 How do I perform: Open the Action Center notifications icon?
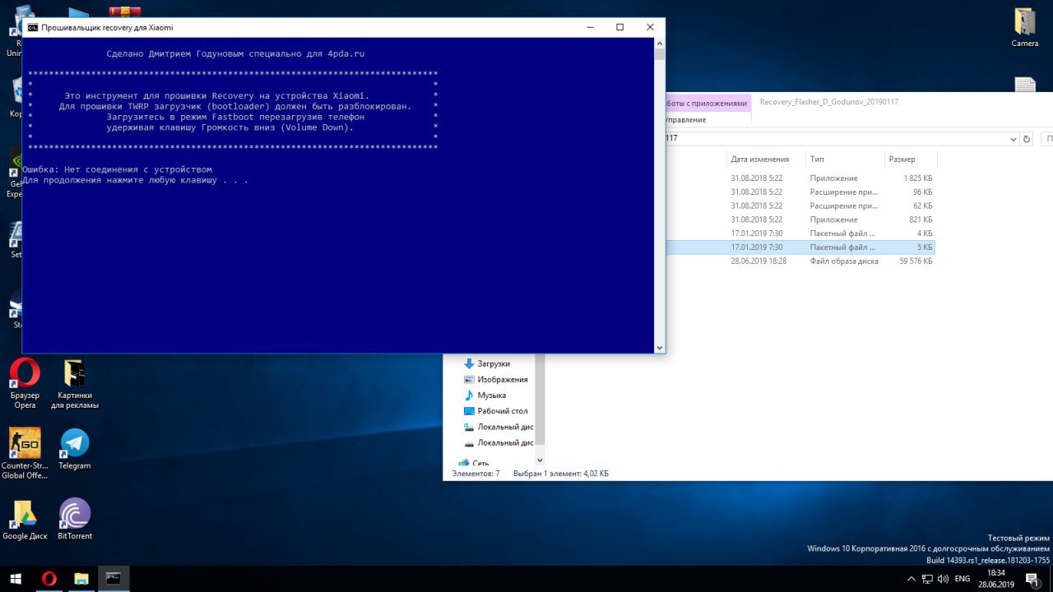click(x=1032, y=579)
